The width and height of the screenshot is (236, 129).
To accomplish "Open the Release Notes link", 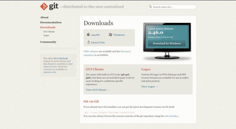I will [154, 37].
